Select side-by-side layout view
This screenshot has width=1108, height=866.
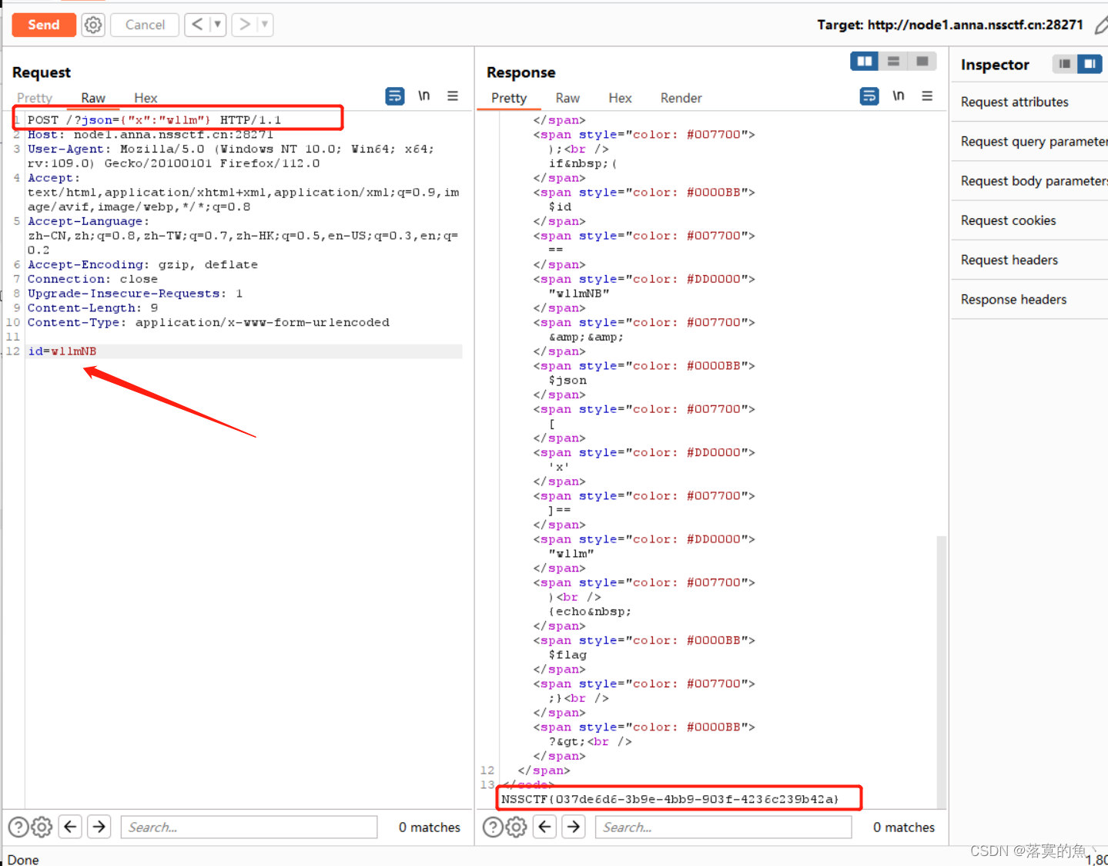click(x=865, y=61)
